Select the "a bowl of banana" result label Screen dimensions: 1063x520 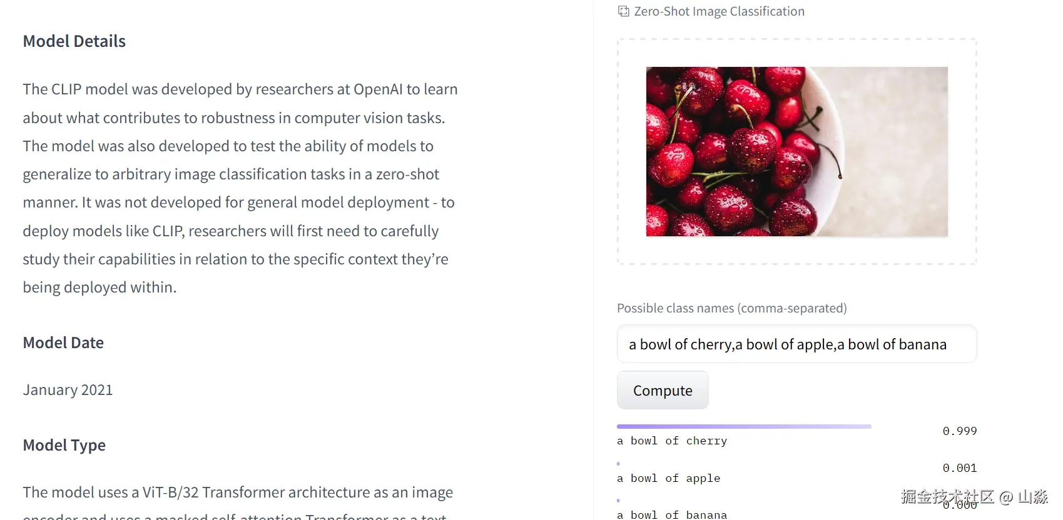tap(672, 514)
